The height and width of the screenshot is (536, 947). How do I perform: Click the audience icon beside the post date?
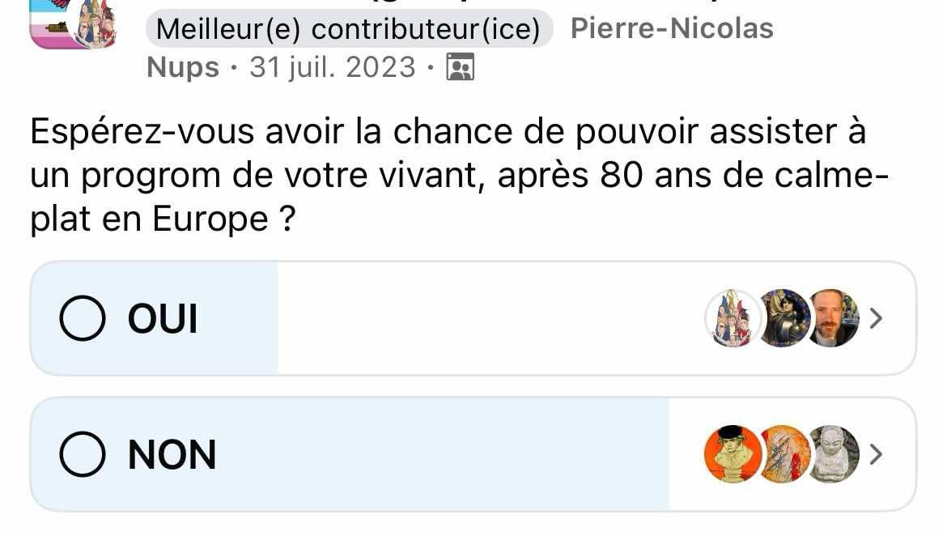pos(460,67)
